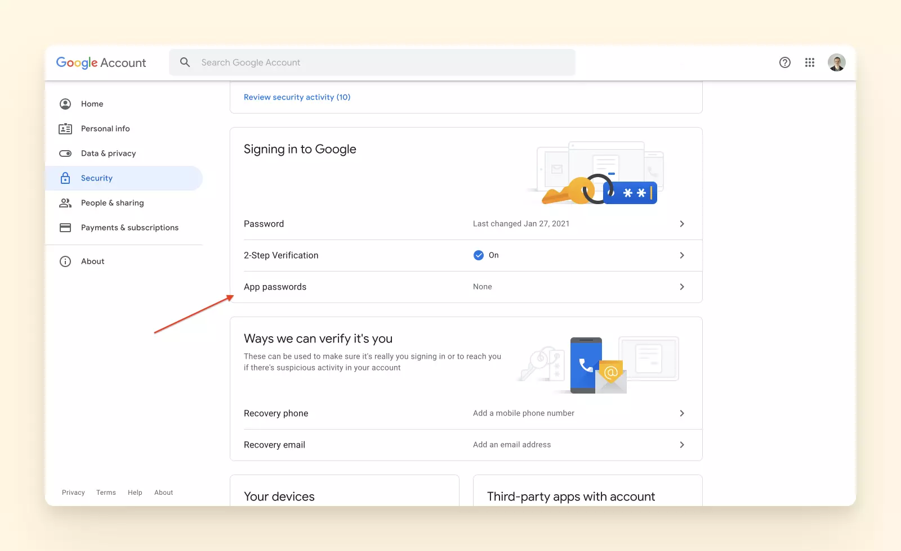Expand the 2-Step Verification chevron

(682, 255)
